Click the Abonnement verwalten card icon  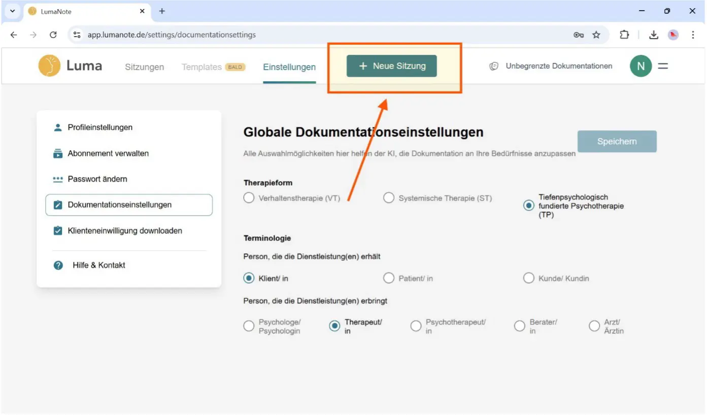tap(57, 153)
